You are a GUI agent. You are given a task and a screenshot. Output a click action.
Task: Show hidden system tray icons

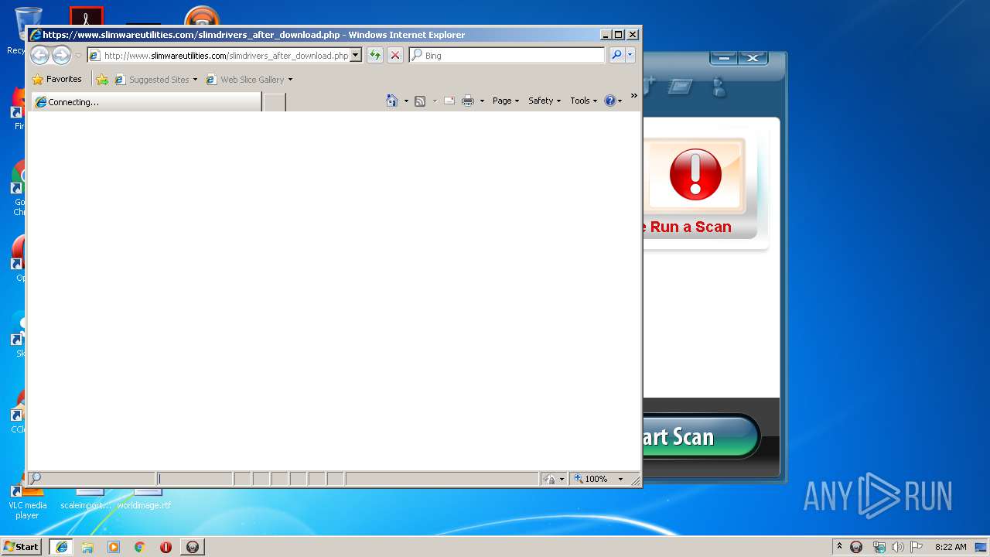click(x=839, y=546)
